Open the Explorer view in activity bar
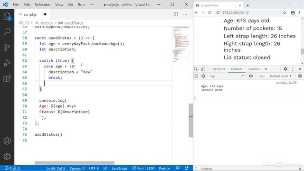 7,16
